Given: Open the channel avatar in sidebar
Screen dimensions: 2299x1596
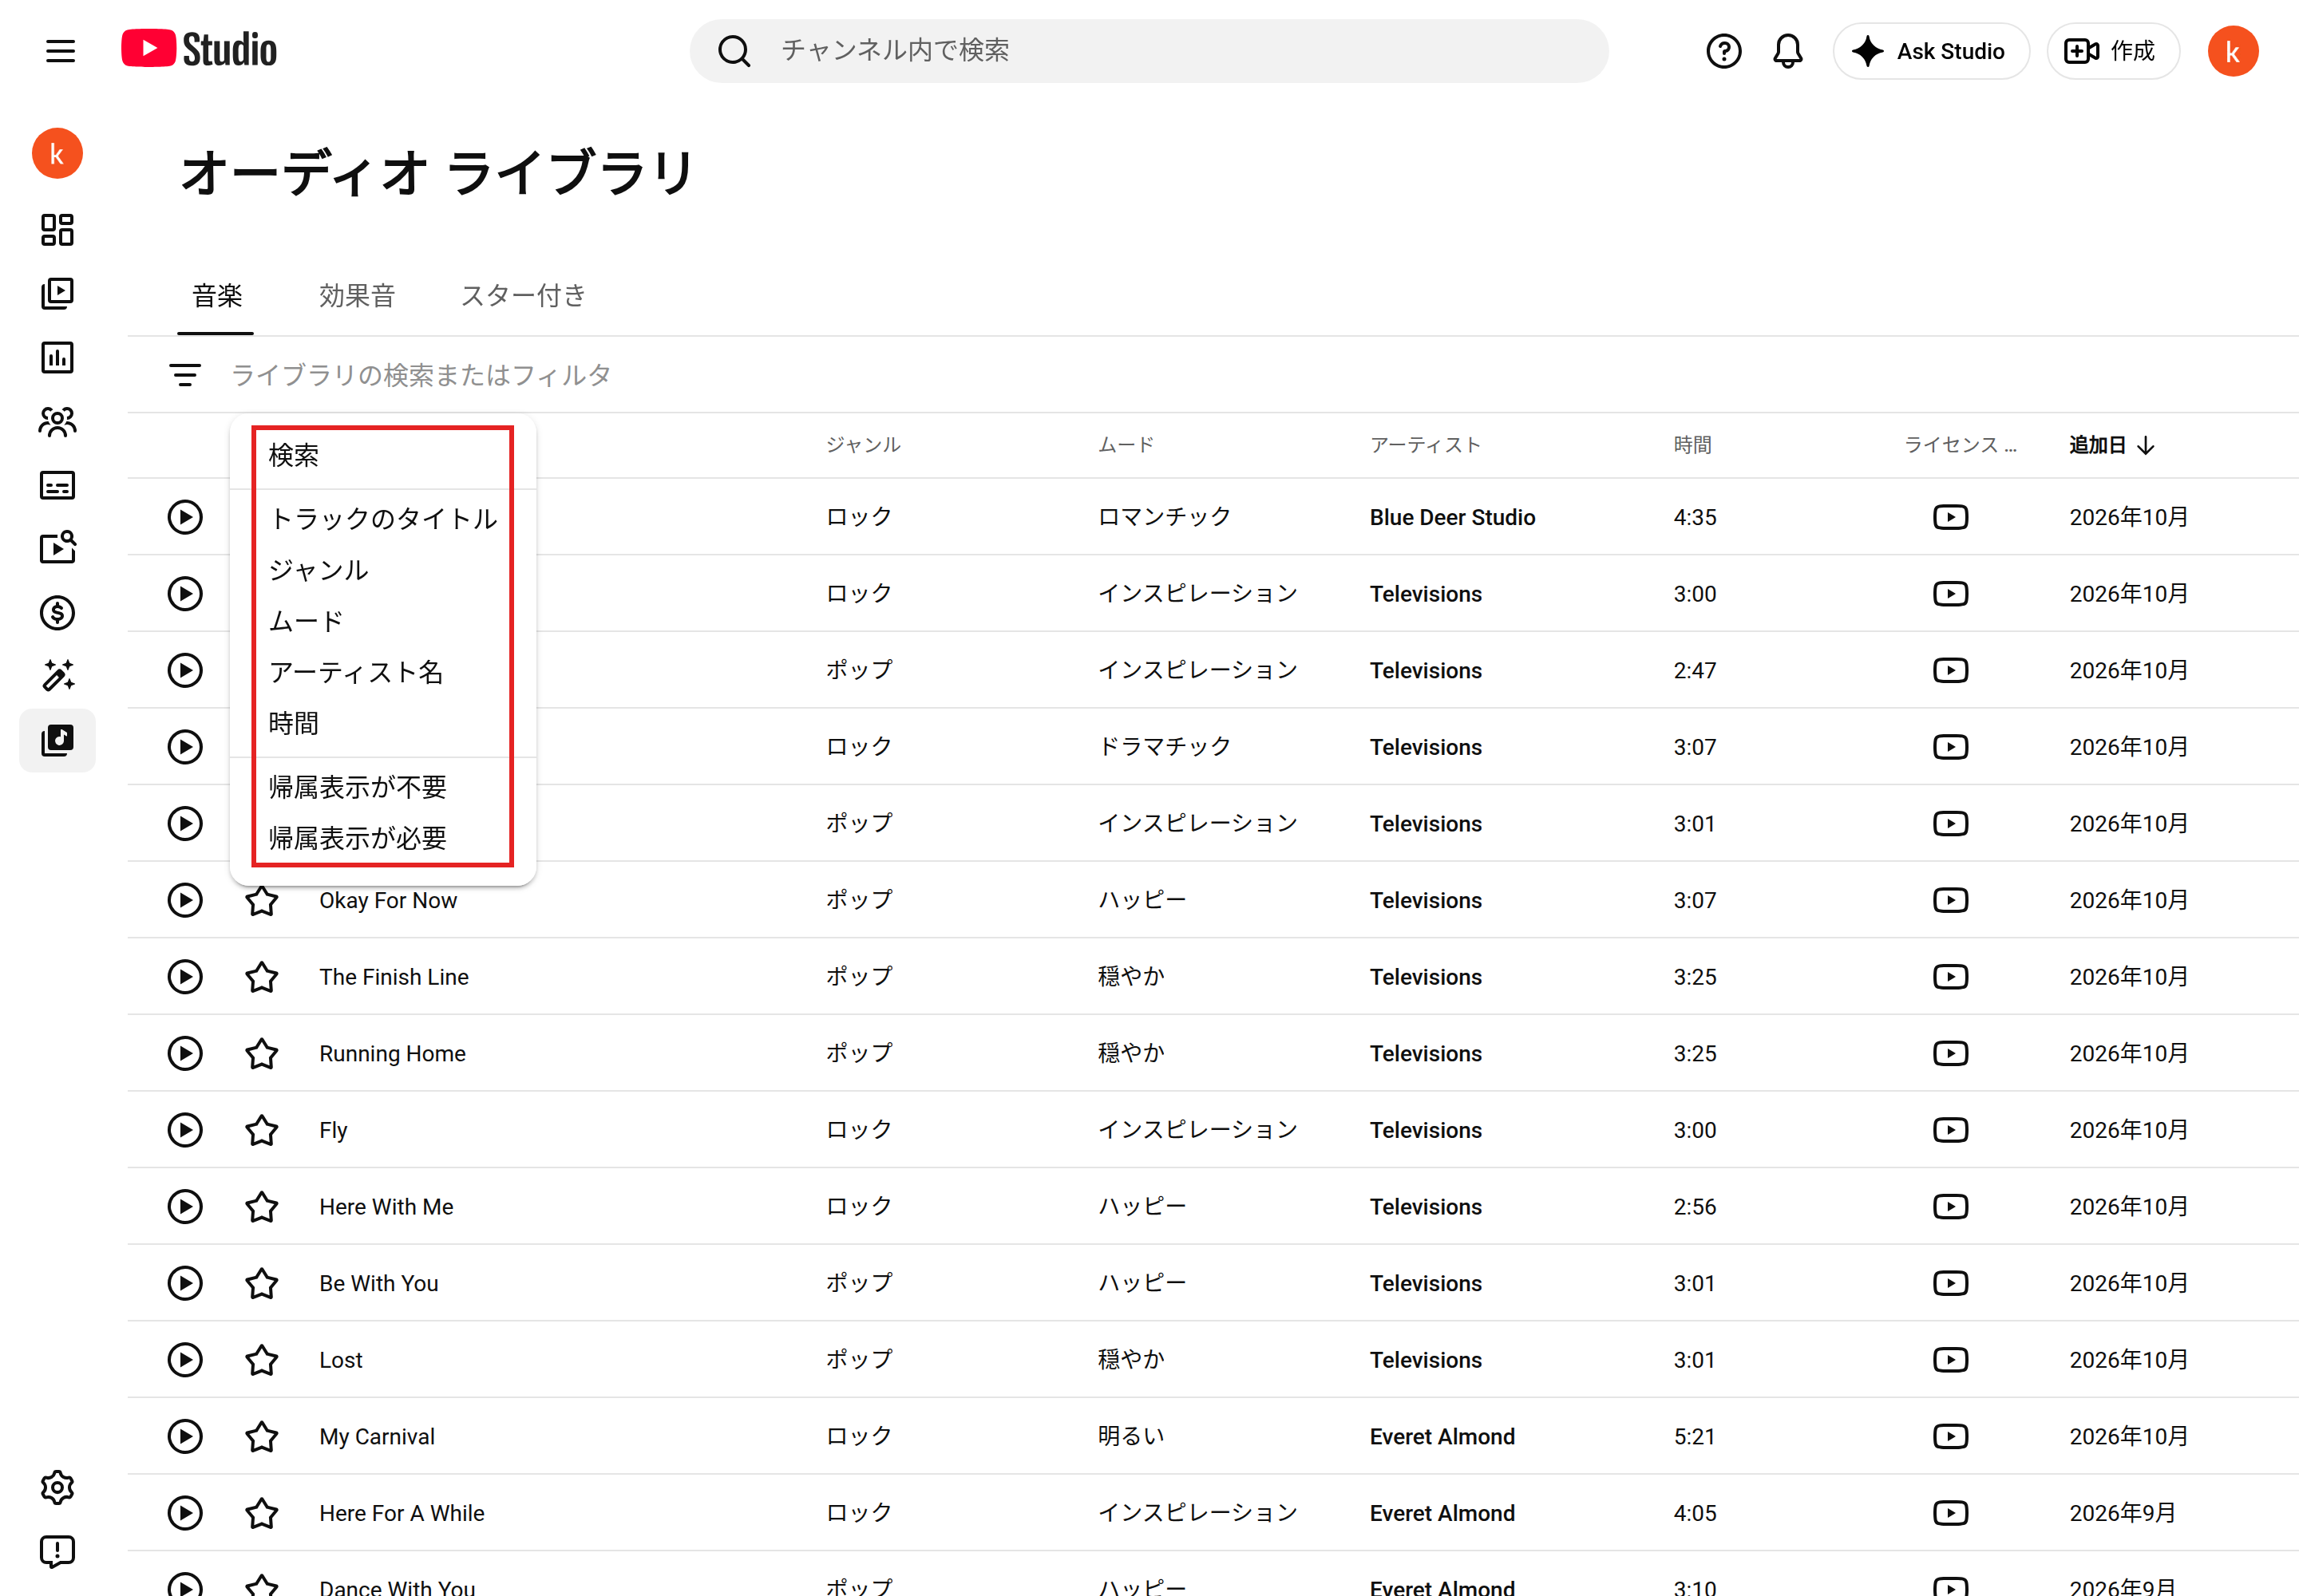Looking at the screenshot, I should [57, 154].
